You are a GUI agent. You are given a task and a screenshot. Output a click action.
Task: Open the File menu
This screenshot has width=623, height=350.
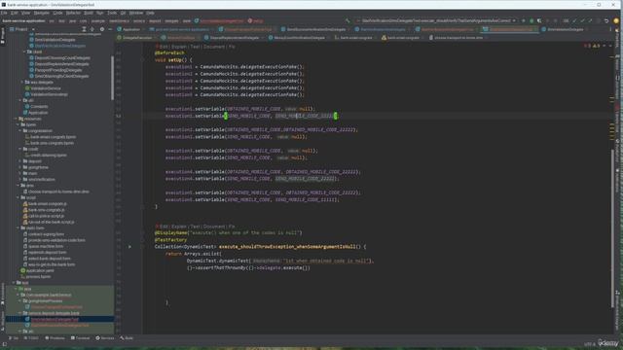click(x=4, y=13)
